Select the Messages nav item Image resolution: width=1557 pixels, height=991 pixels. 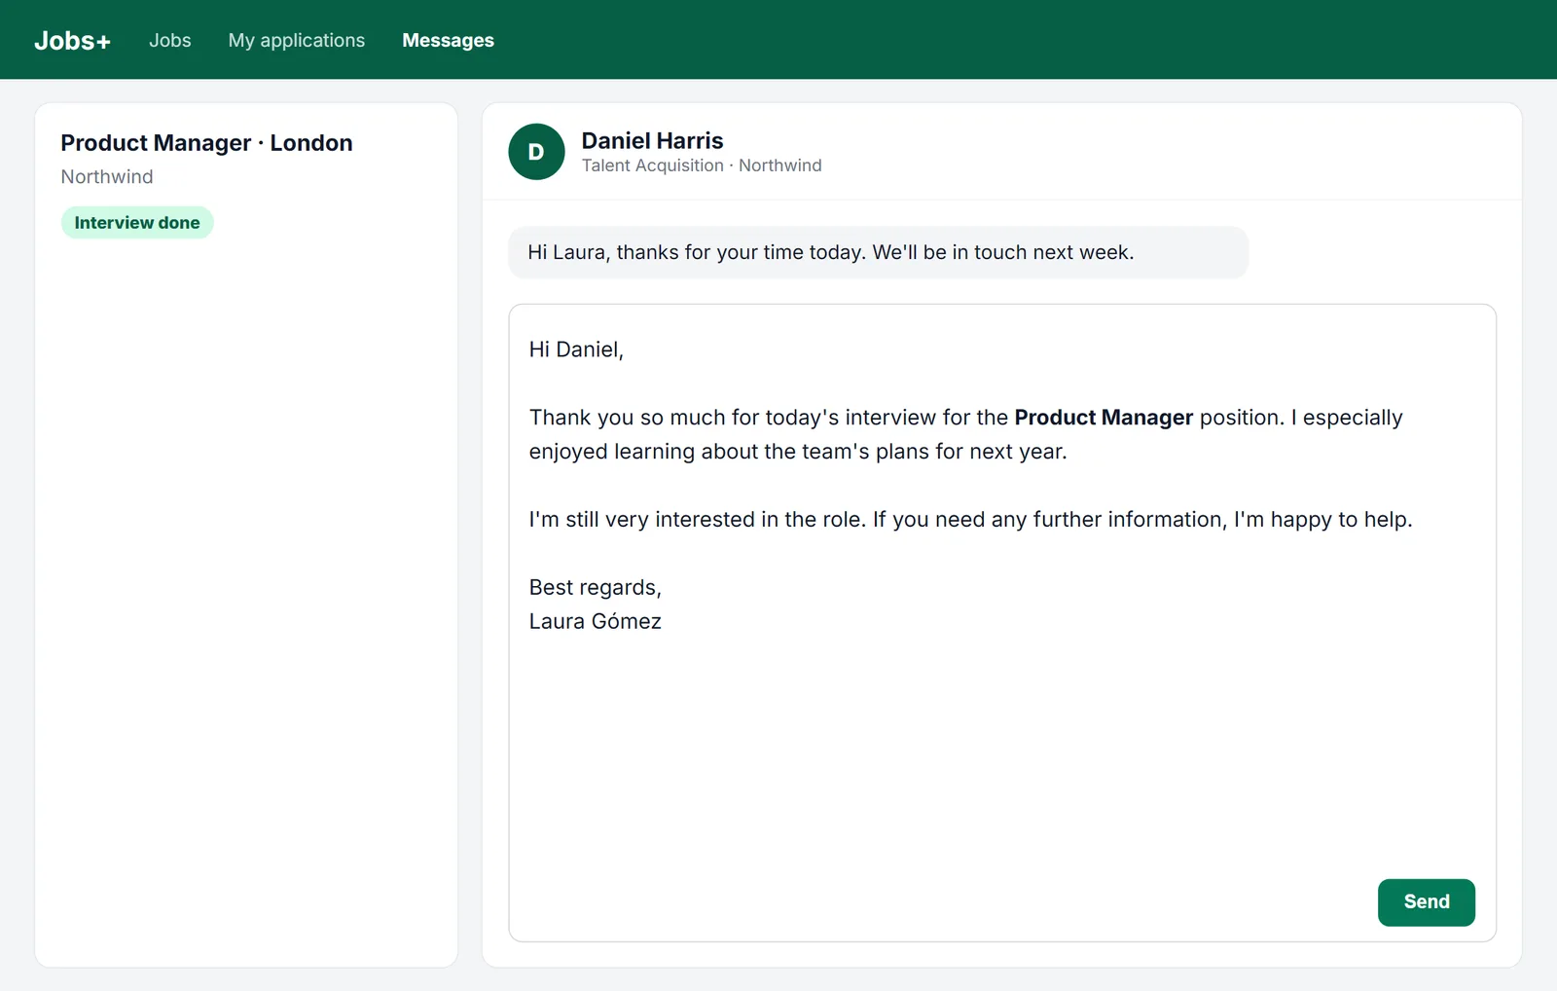coord(448,40)
